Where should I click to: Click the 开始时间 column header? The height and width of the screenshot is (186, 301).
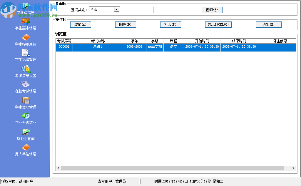click(x=202, y=41)
